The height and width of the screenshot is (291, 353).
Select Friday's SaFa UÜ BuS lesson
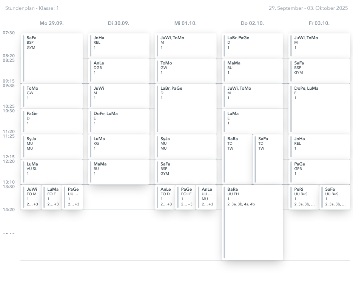(335, 197)
